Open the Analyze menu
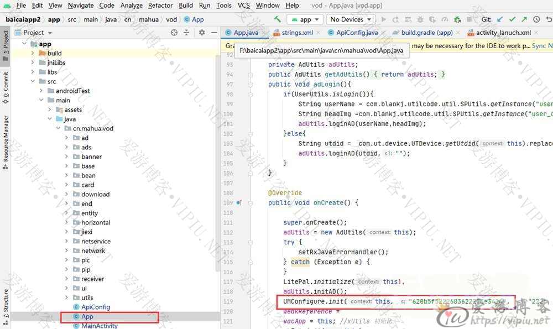 click(131, 6)
